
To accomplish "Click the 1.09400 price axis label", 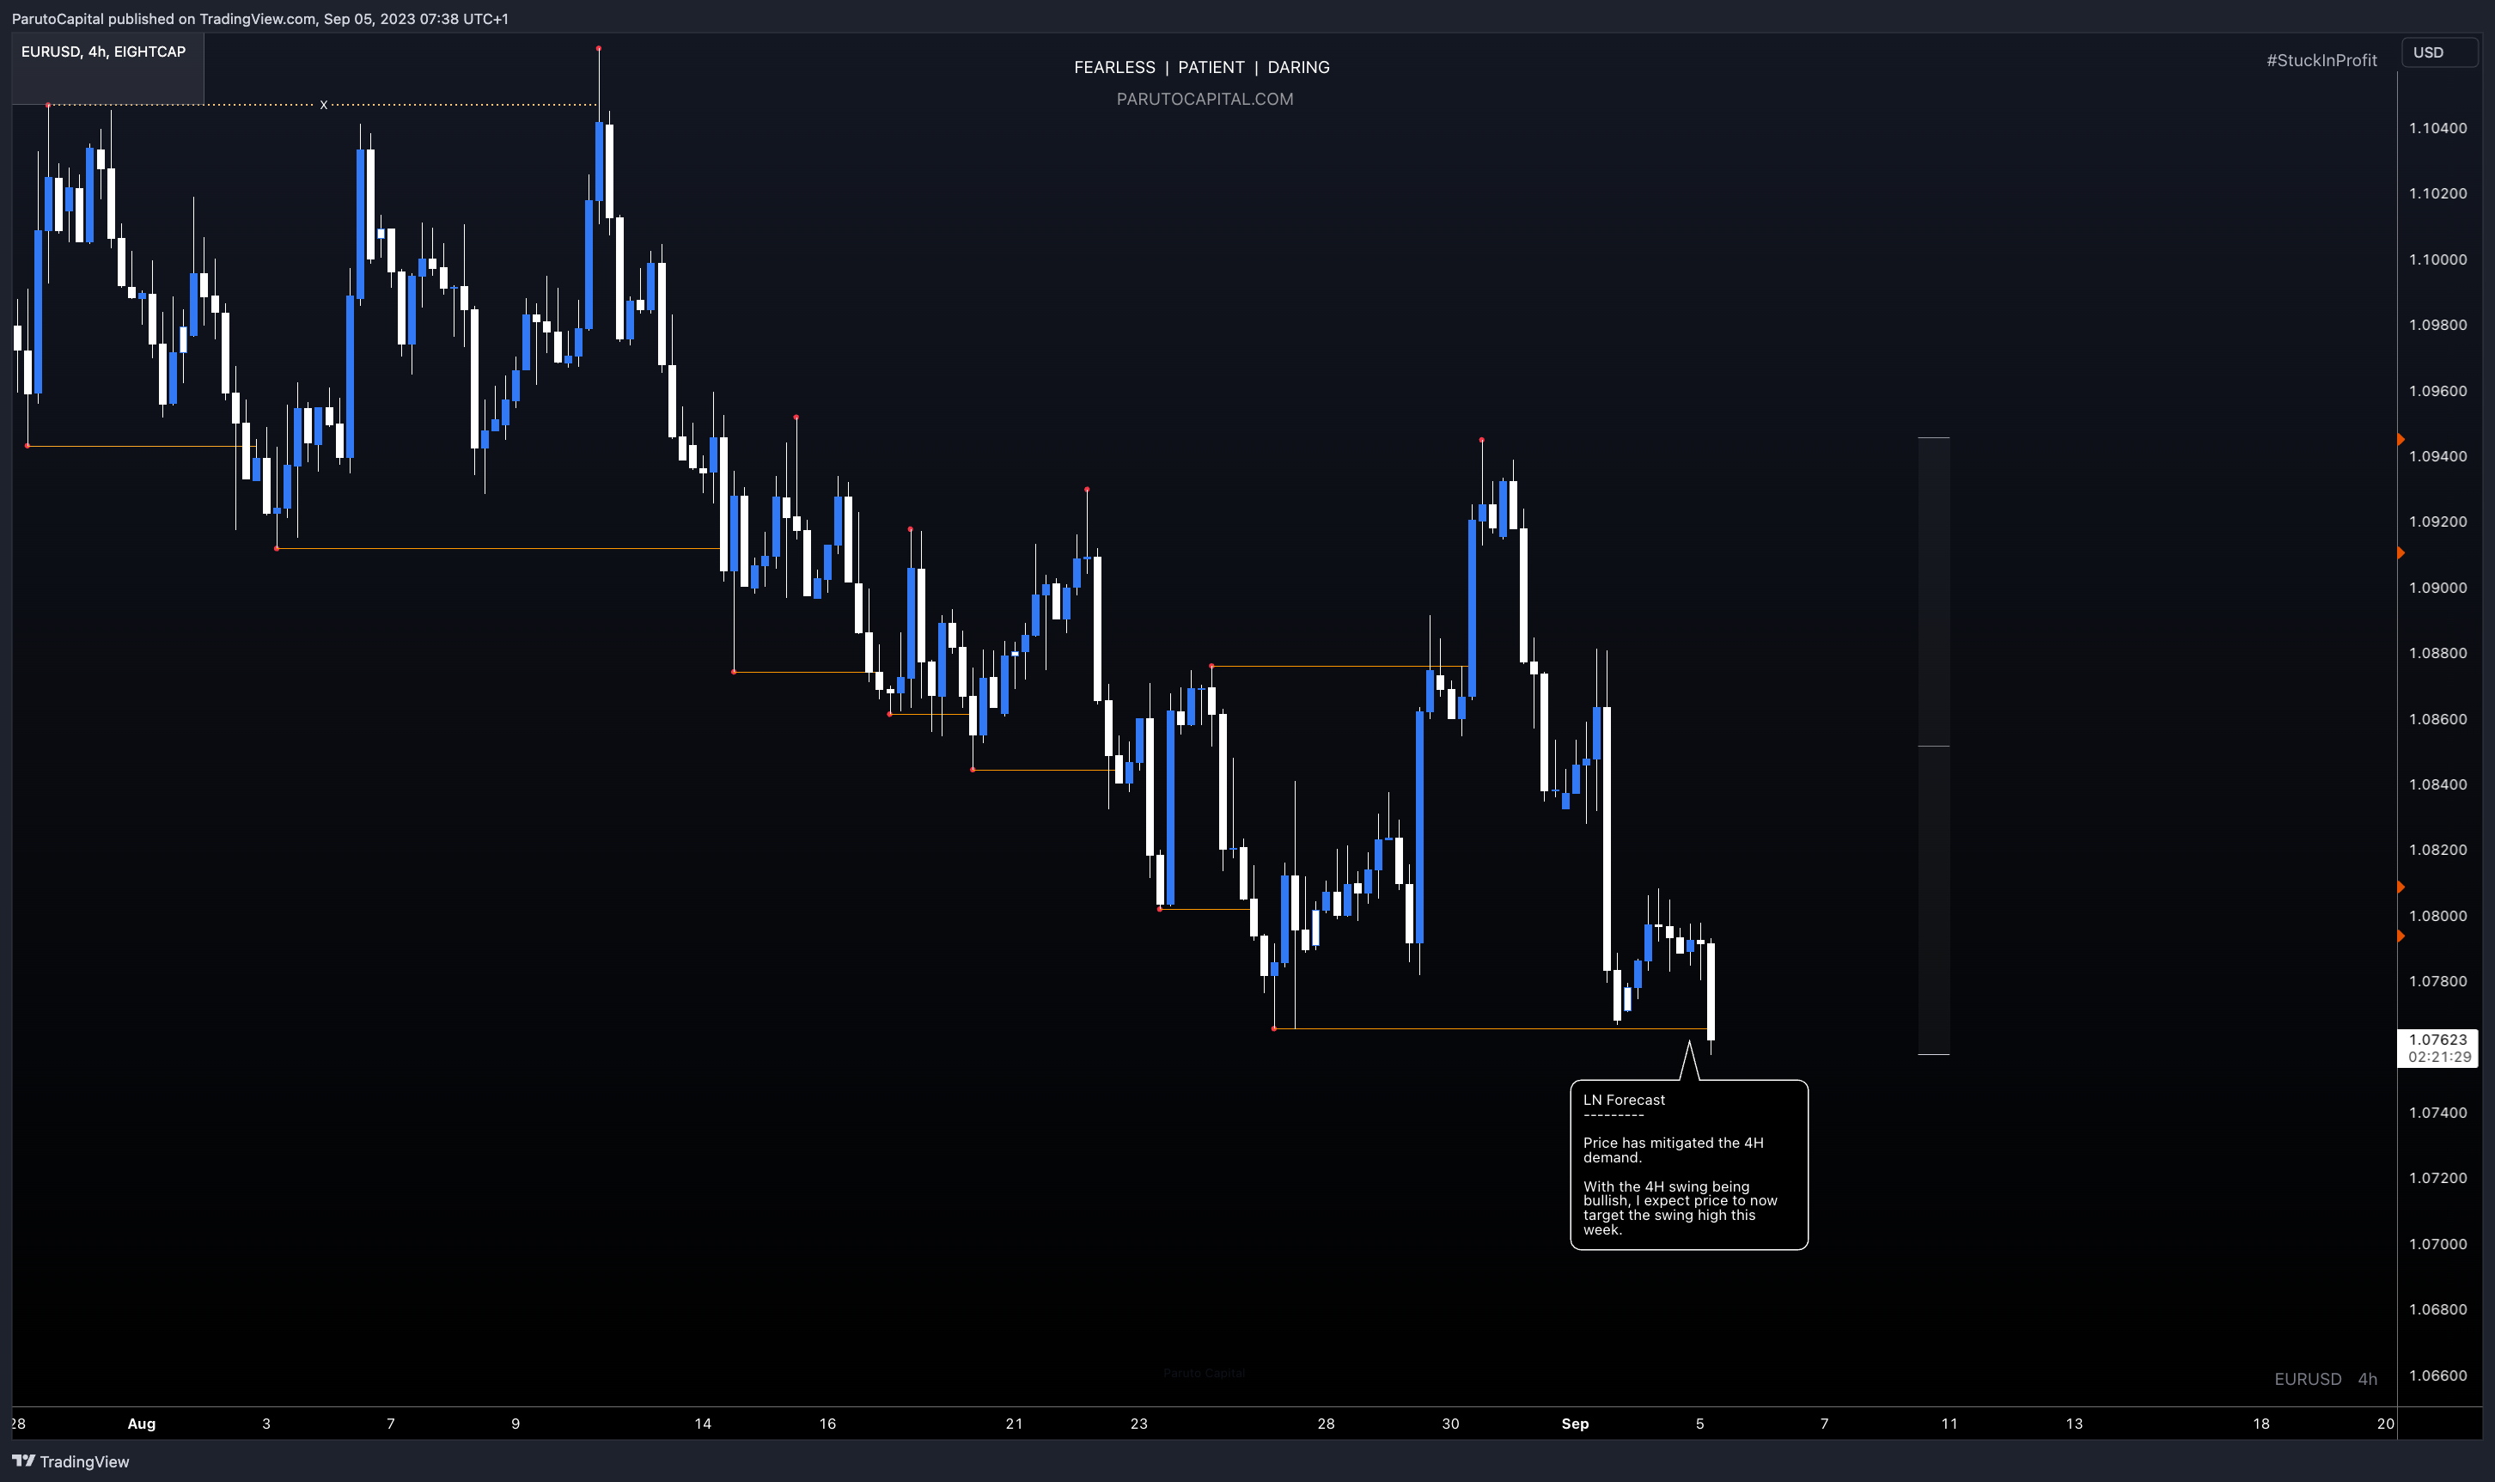I will pos(2437,456).
